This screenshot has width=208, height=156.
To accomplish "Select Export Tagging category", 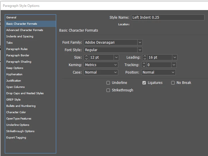I will [30, 138].
